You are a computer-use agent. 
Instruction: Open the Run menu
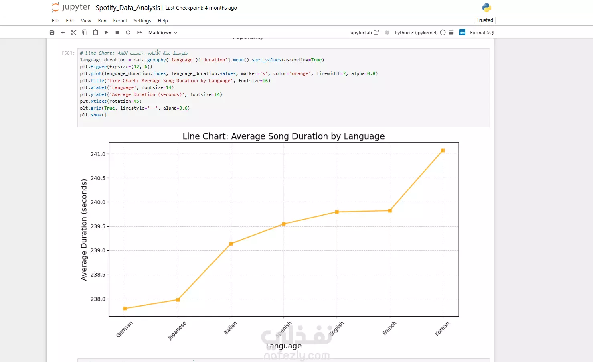(102, 21)
